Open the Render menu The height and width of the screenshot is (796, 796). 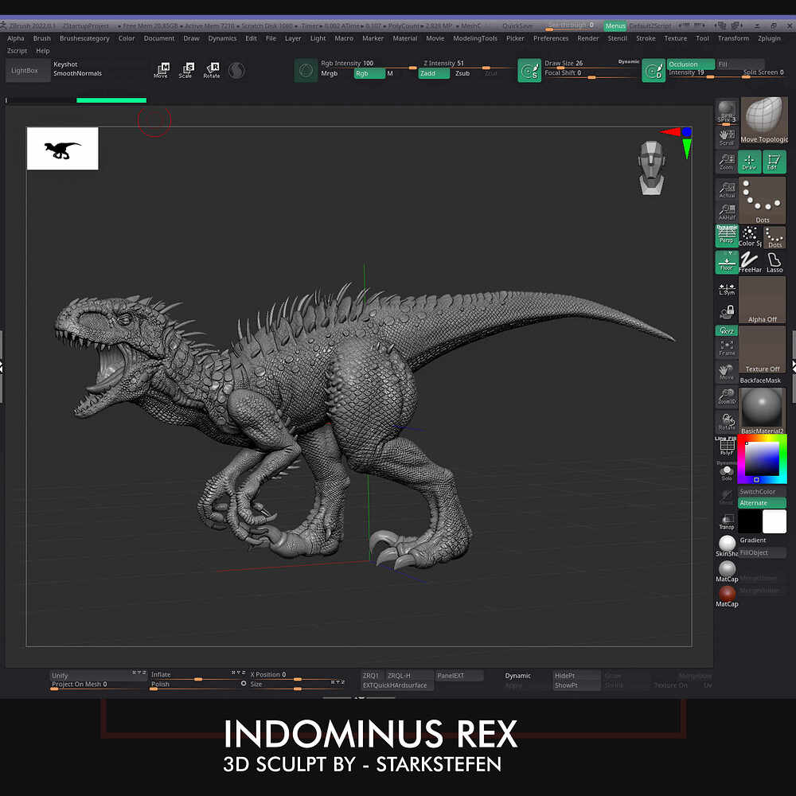(x=588, y=38)
